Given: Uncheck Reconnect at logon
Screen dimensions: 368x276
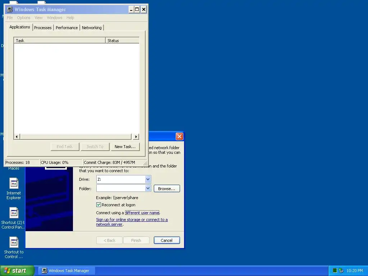Looking at the screenshot, I should [x=98, y=205].
